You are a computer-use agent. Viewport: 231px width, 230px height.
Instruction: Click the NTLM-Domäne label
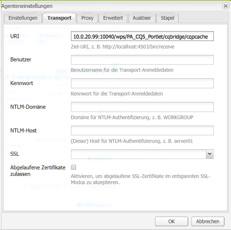(28, 107)
